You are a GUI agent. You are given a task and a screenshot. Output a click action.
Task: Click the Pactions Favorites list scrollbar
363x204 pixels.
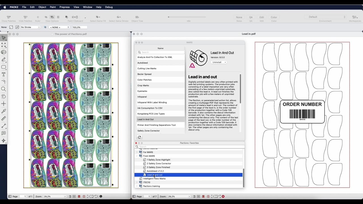[243, 178]
